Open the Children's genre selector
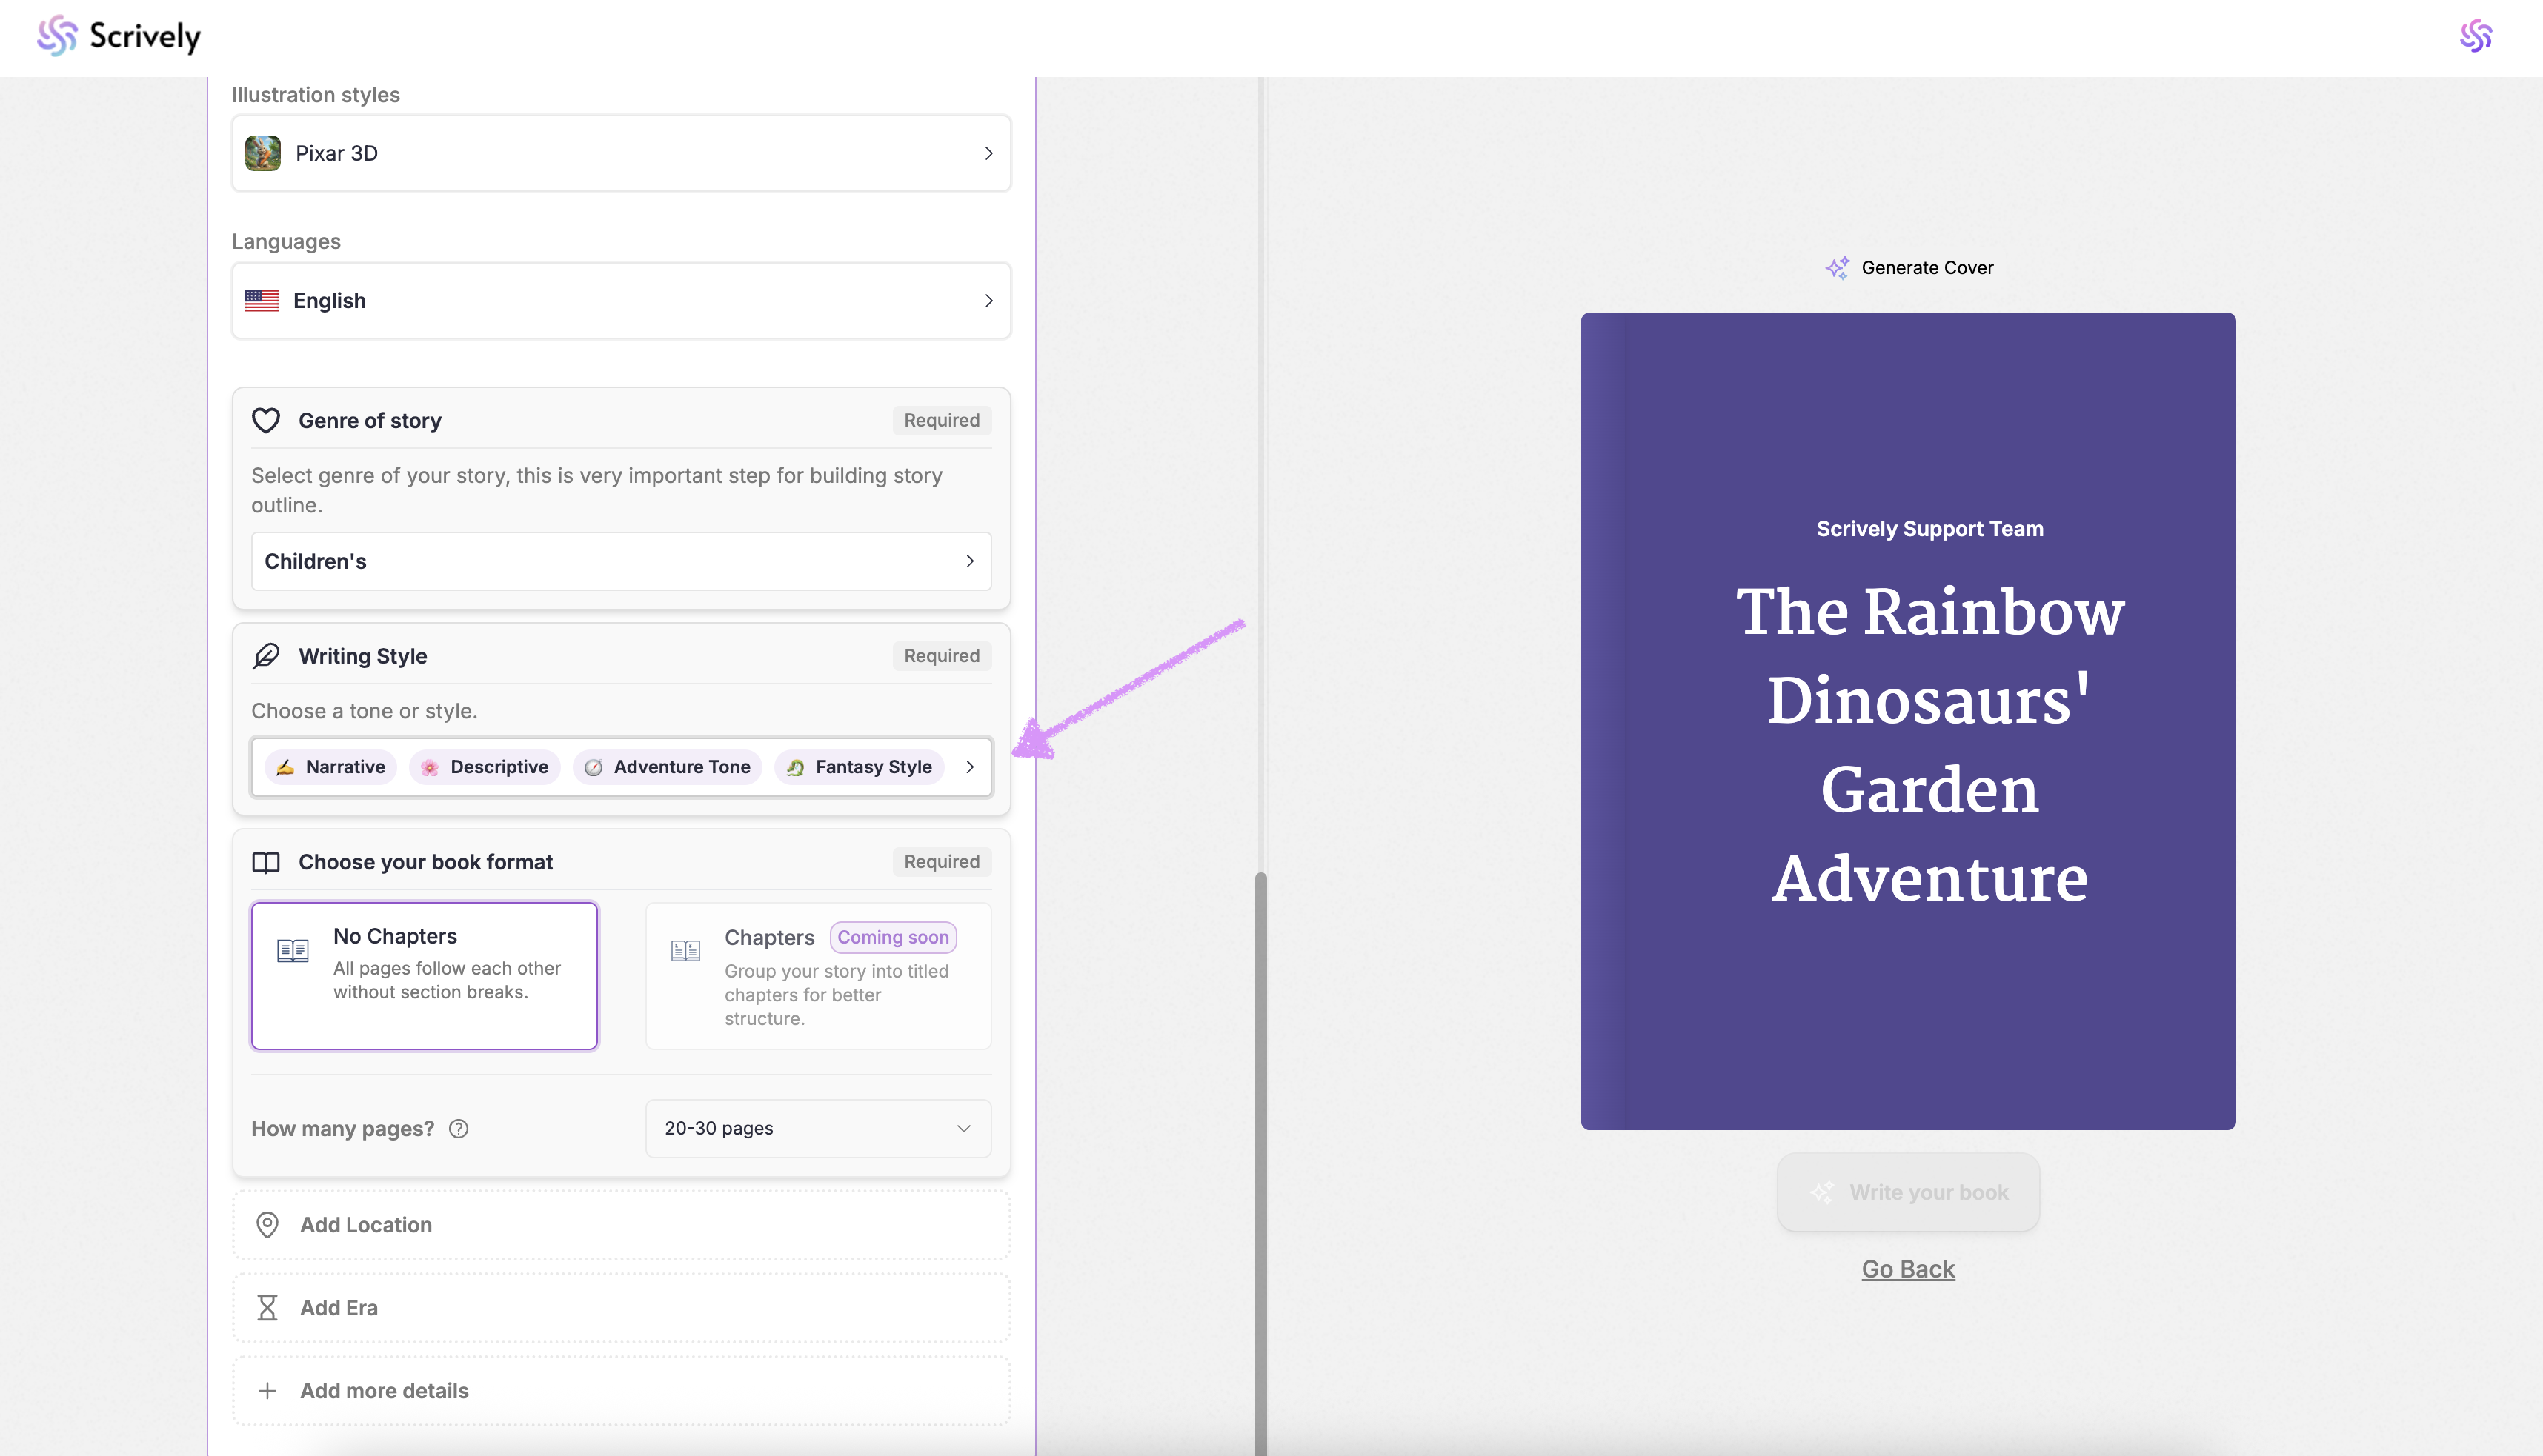This screenshot has width=2543, height=1456. pos(620,561)
